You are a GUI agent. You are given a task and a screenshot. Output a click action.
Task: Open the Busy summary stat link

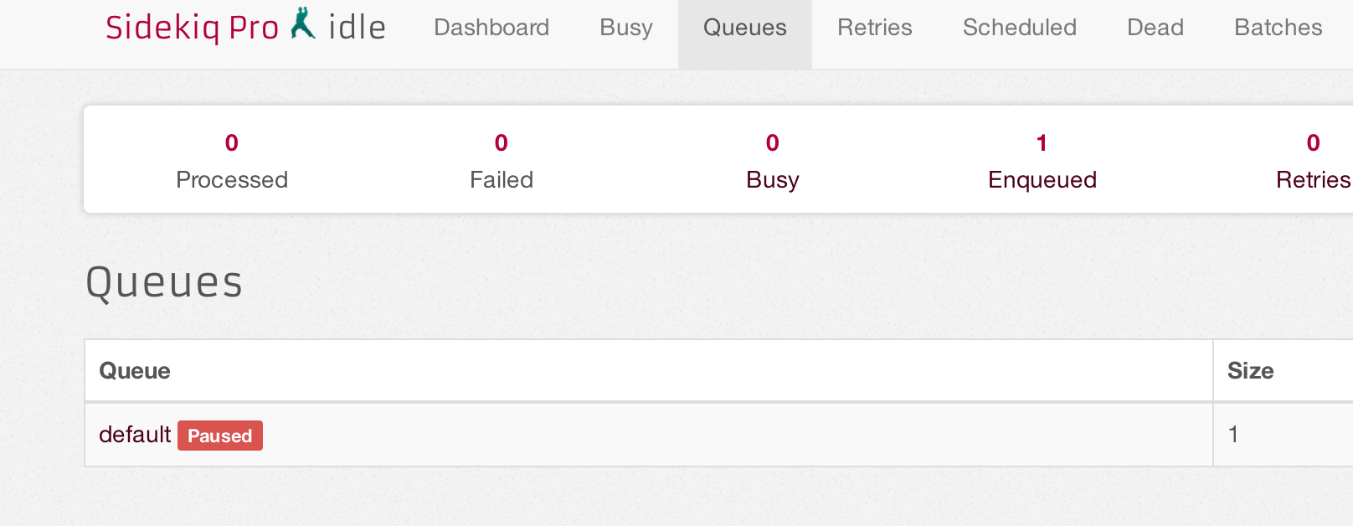click(x=773, y=161)
